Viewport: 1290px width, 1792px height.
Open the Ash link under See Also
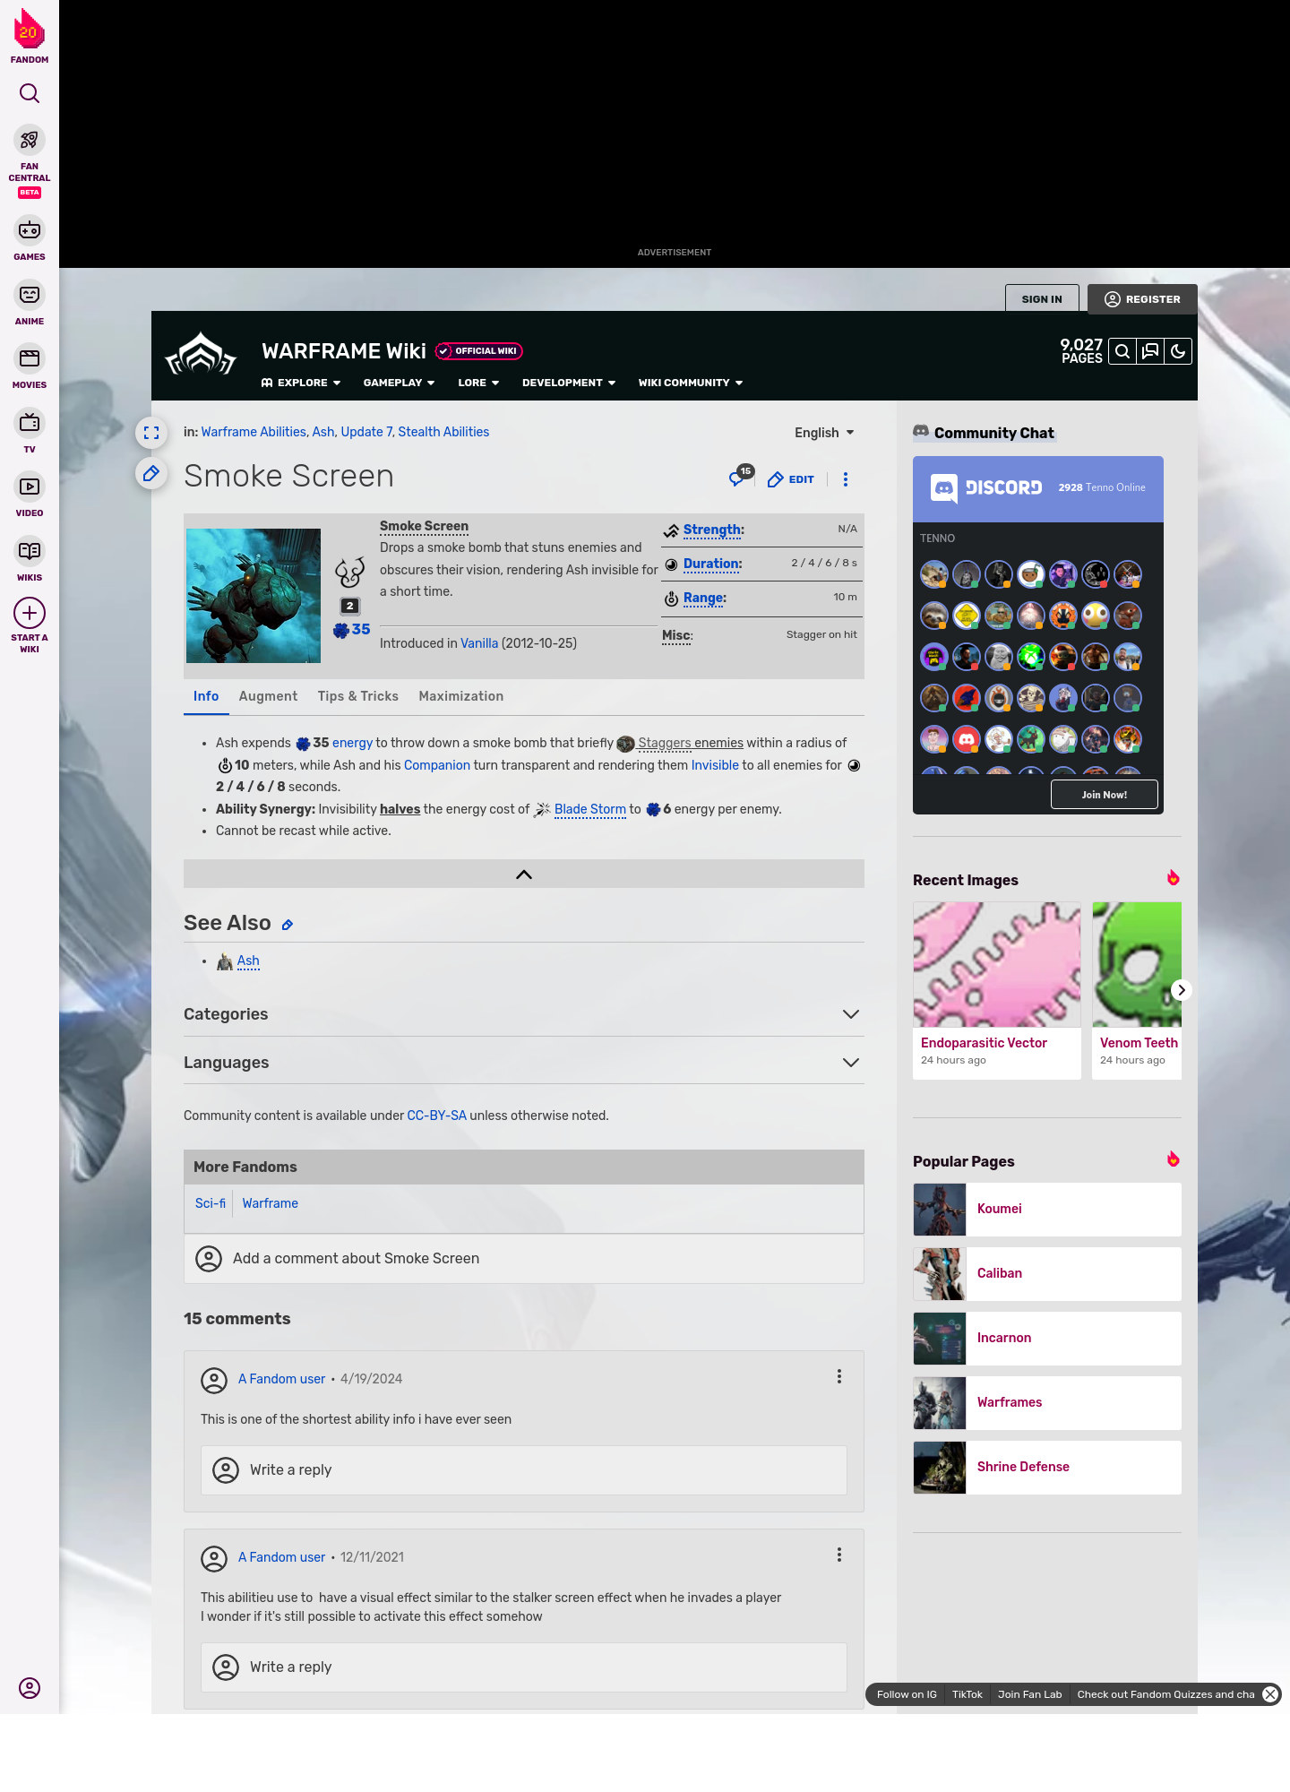(248, 961)
